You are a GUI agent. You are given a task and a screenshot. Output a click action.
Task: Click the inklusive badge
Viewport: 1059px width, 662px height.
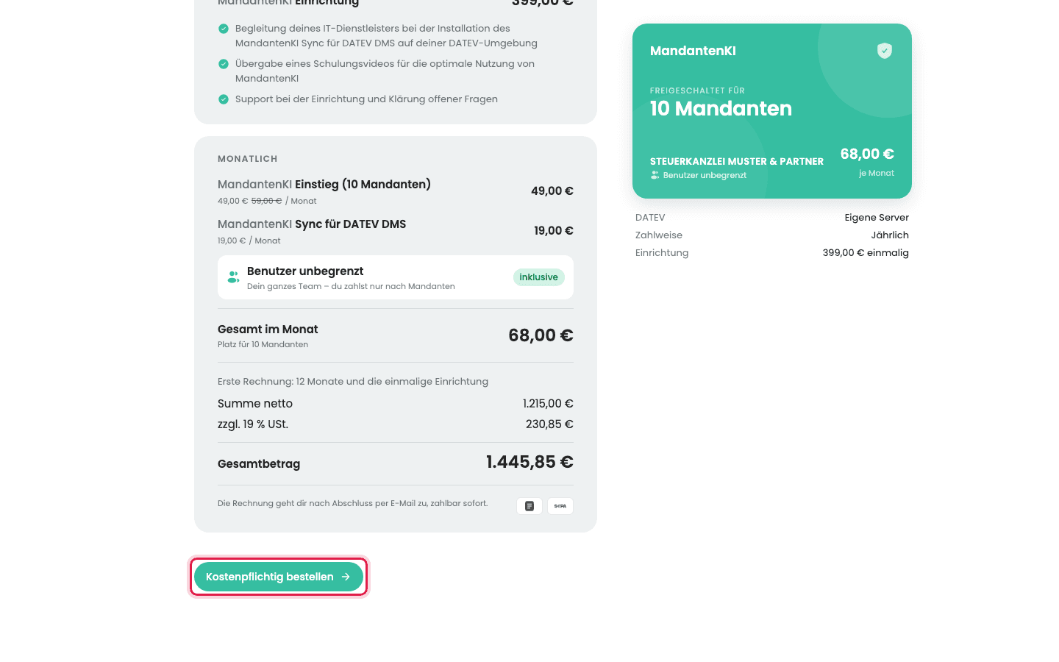tap(539, 277)
